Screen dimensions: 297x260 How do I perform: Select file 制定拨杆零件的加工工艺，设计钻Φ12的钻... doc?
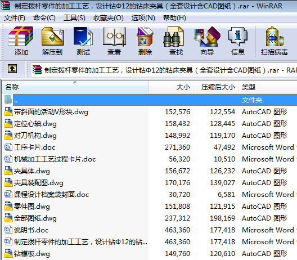click(80, 242)
